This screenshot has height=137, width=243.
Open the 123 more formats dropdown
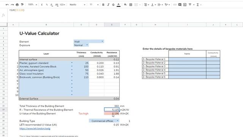coord(62,5)
